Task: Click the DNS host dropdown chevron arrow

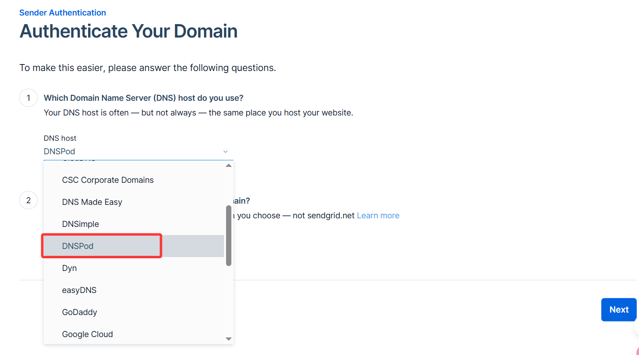Action: (225, 152)
